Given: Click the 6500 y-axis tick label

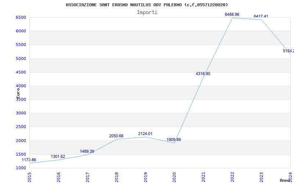Looking at the screenshot, I should [x=21, y=17].
